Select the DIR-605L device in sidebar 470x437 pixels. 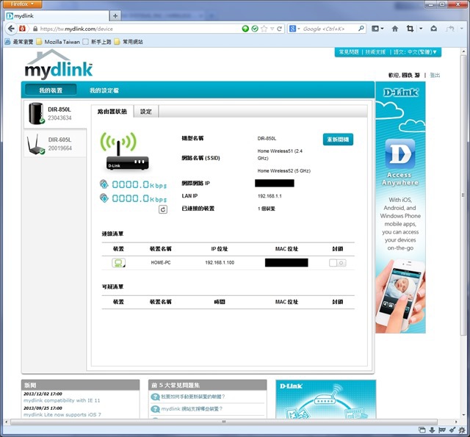click(x=56, y=144)
